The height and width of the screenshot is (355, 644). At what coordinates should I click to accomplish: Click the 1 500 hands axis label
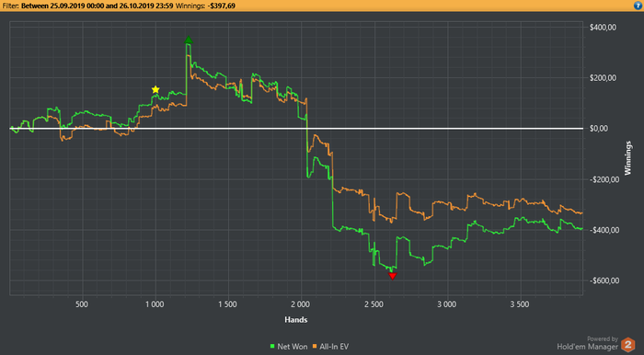coord(227,304)
